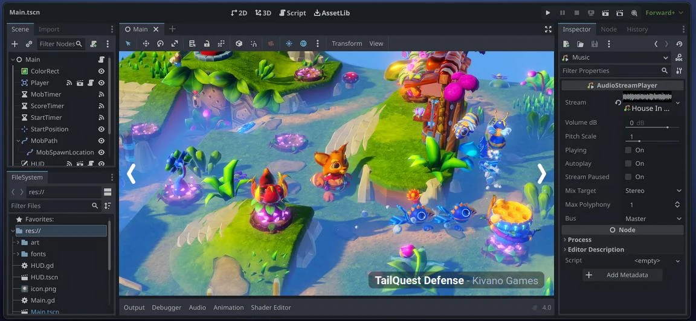Click the Add Metadata button

[x=622, y=275]
